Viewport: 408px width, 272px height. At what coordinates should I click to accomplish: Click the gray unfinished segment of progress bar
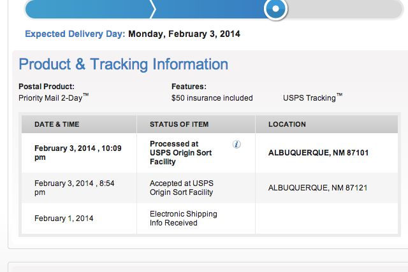tap(344, 9)
